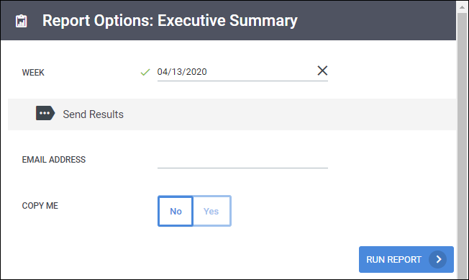Click the Send Results label text
469x280 pixels.
pyautogui.click(x=93, y=114)
